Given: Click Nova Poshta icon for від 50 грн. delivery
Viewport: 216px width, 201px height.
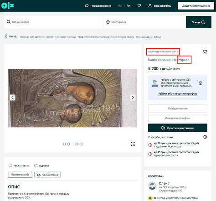Looking at the screenshot, I should (x=150, y=145).
